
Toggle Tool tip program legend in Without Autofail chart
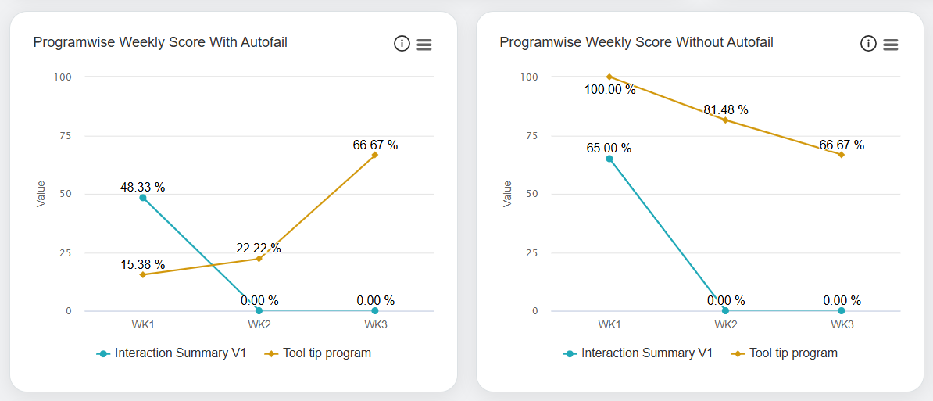tap(785, 353)
